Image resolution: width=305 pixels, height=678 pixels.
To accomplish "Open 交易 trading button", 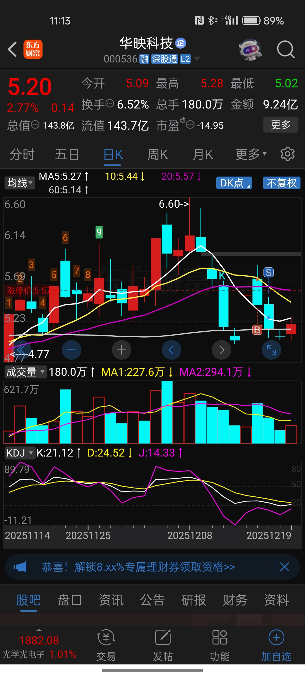I will click(x=106, y=646).
